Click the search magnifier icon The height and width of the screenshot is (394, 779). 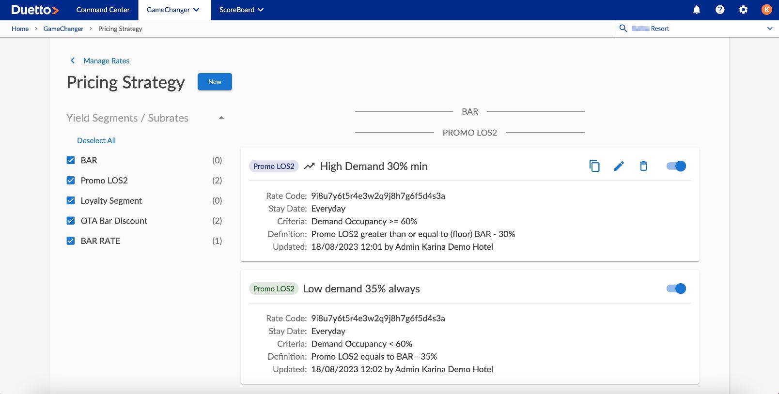[x=623, y=29]
